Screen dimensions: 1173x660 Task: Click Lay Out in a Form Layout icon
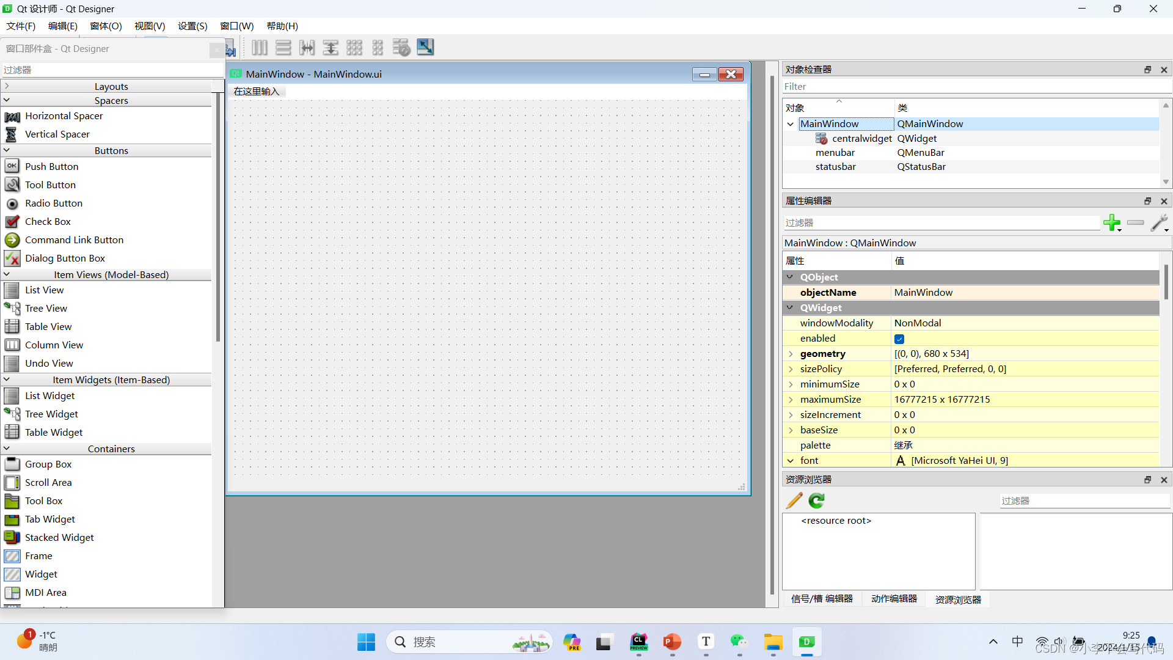coord(378,48)
